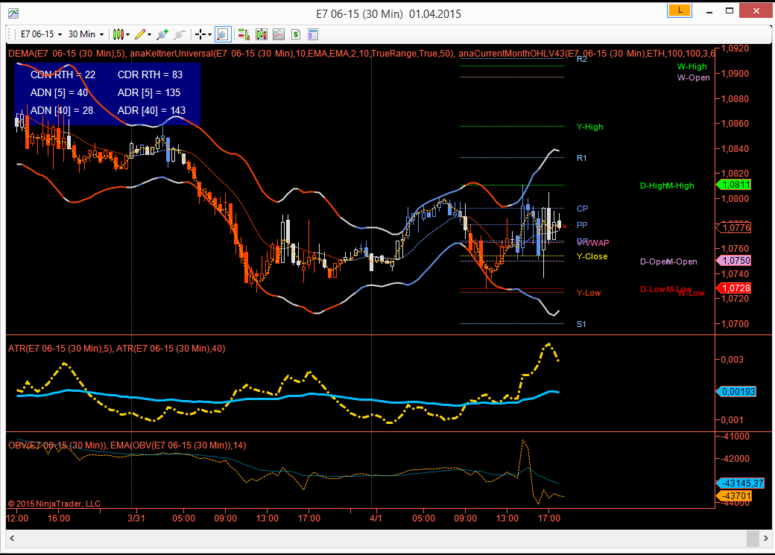Click the right arrow of horizontal scrollbar

point(765,538)
